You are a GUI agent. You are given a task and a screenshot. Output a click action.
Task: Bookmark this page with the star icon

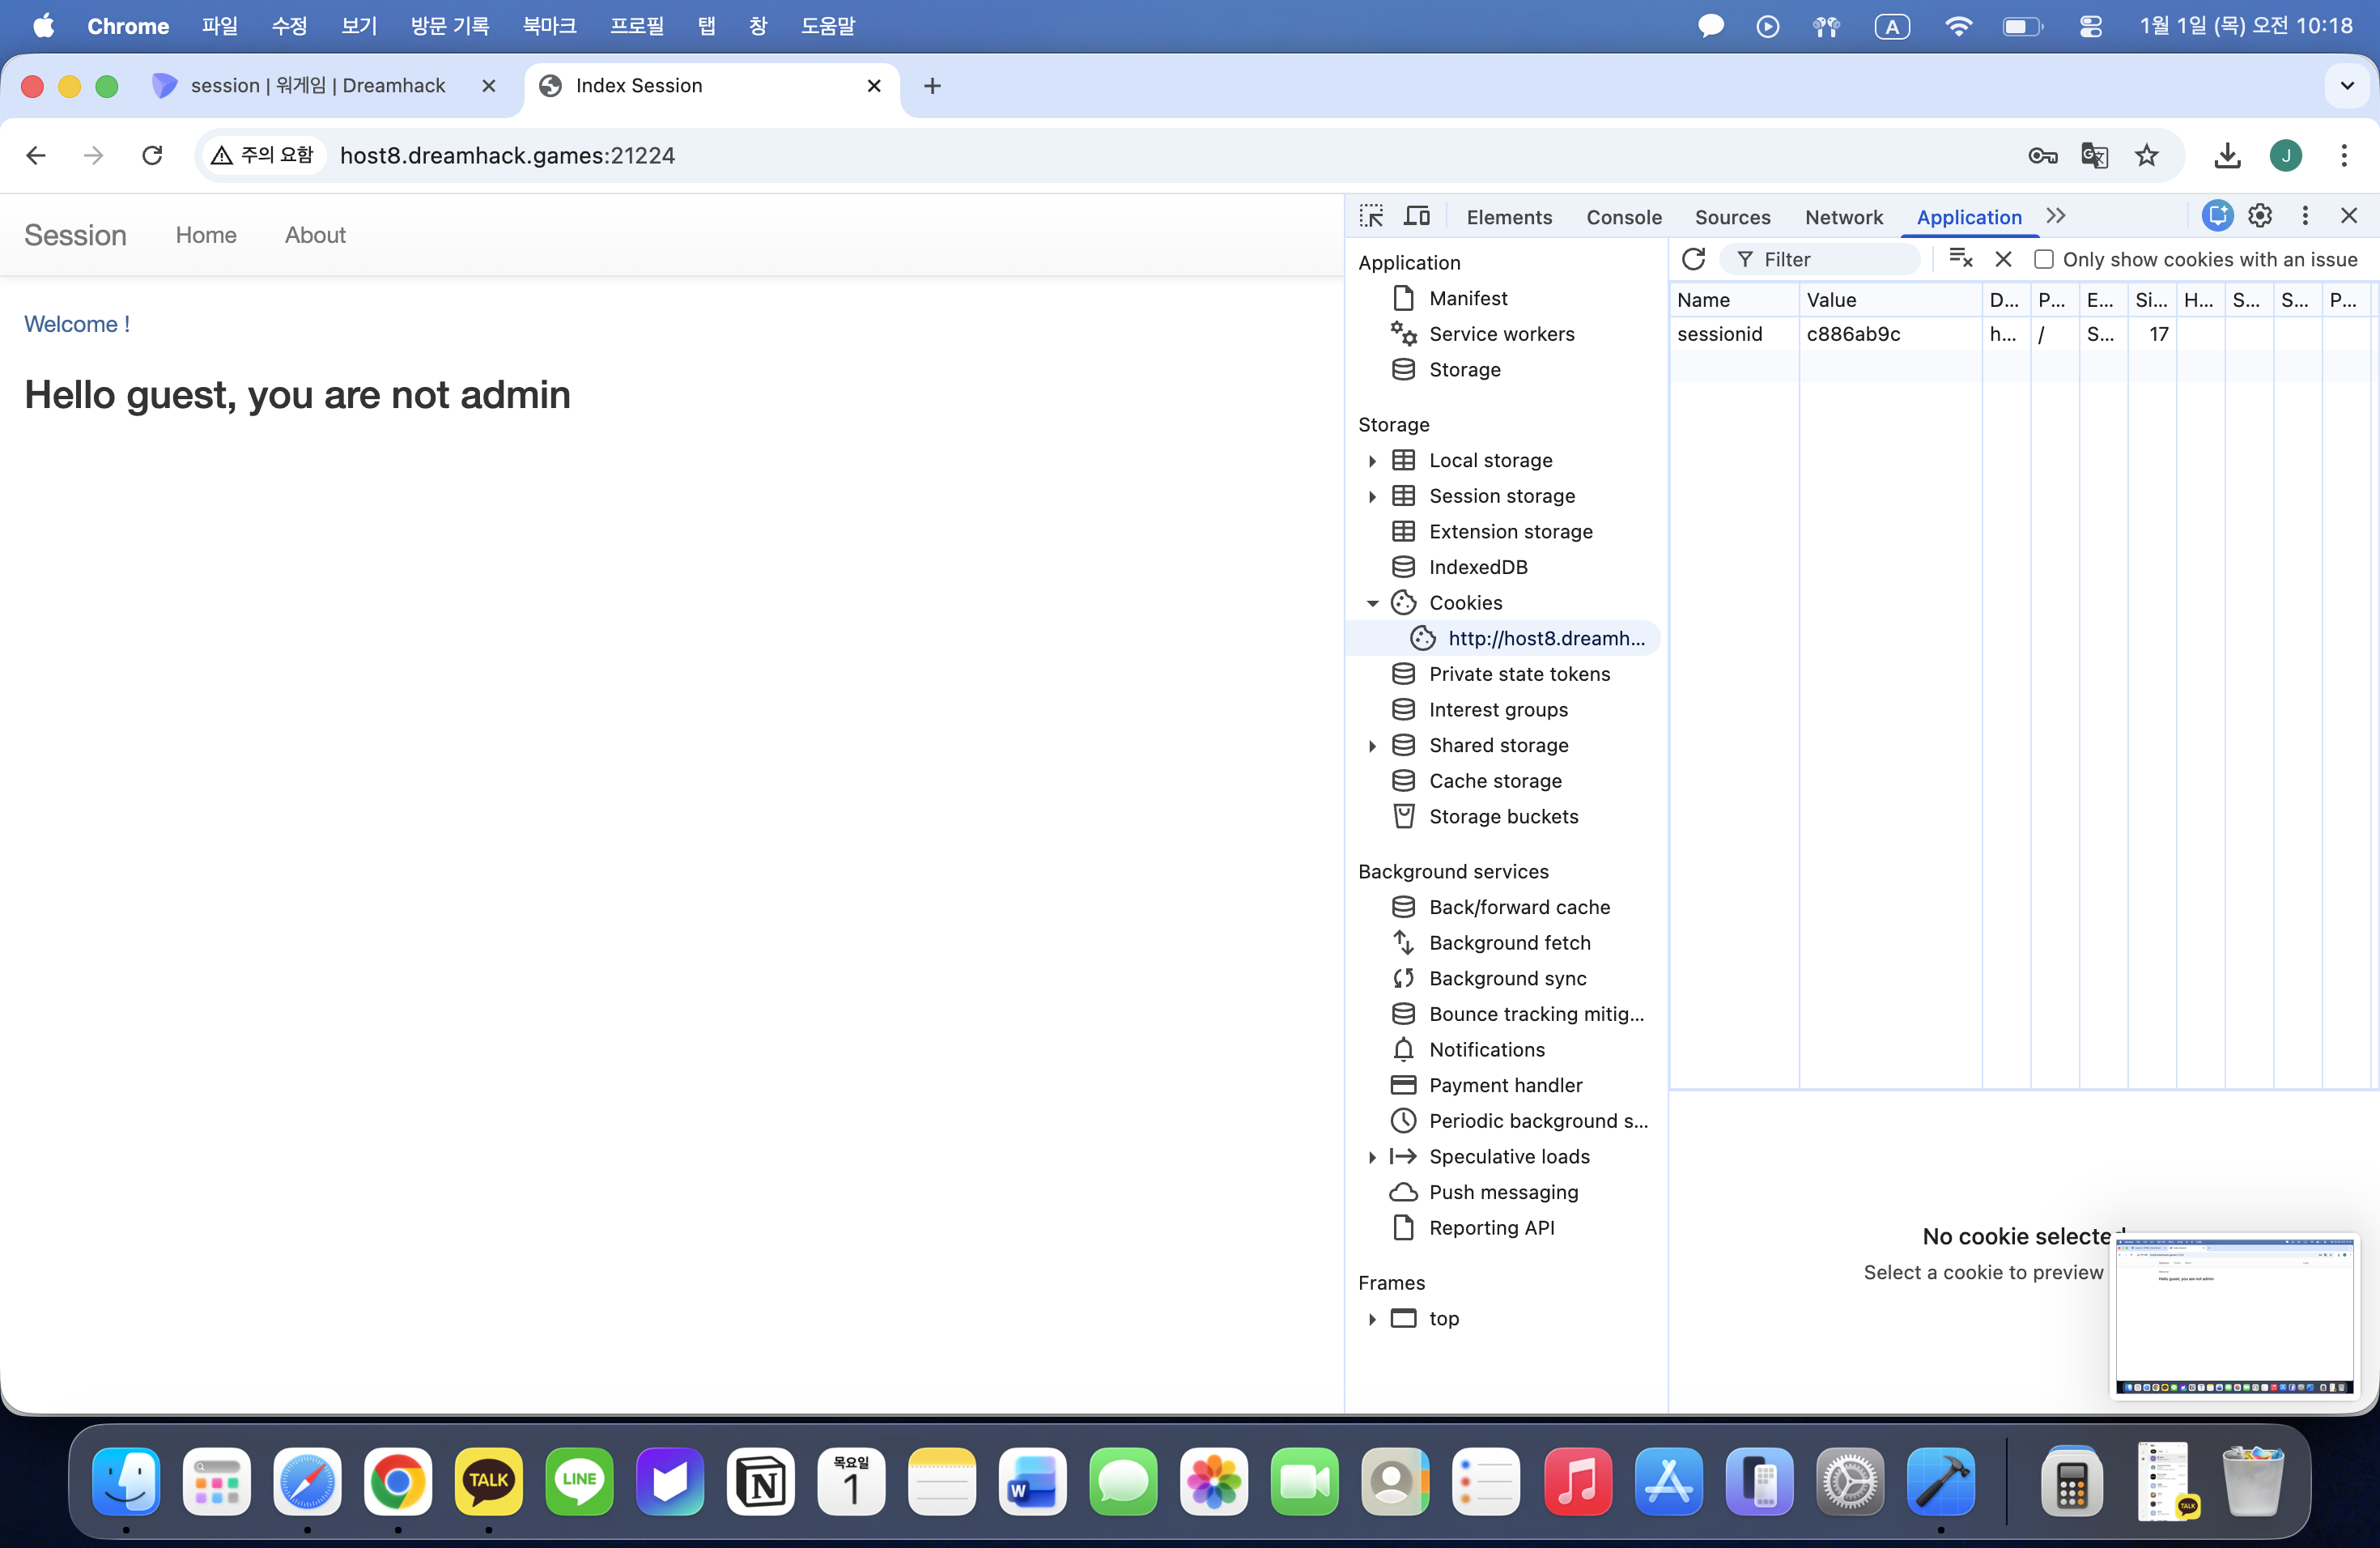(x=2147, y=155)
